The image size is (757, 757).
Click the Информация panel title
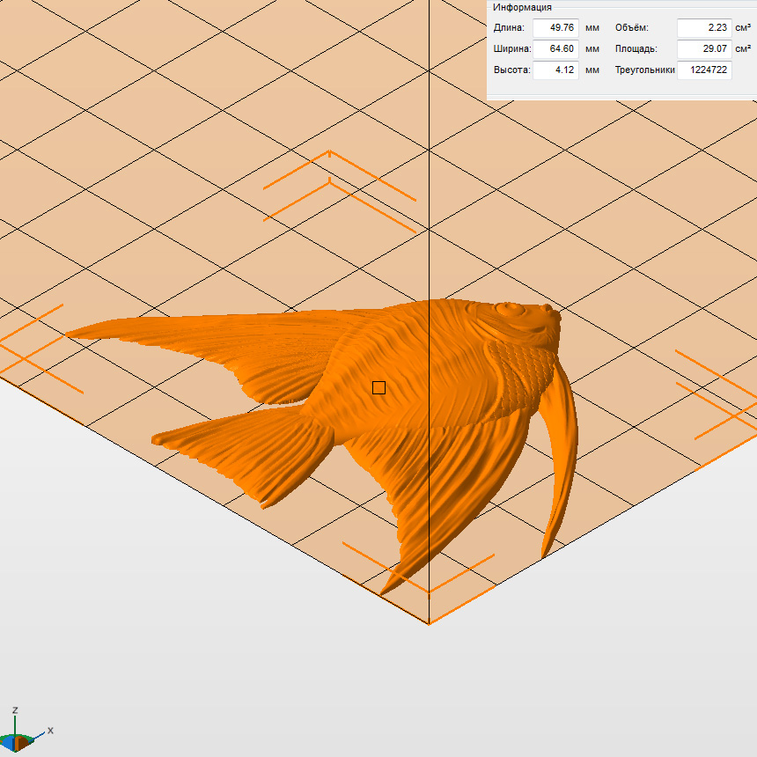point(522,7)
